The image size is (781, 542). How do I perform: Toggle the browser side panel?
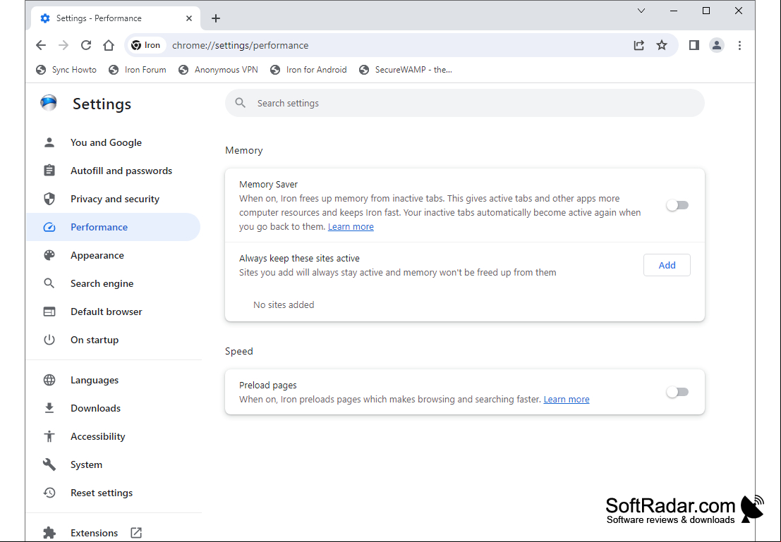(694, 45)
